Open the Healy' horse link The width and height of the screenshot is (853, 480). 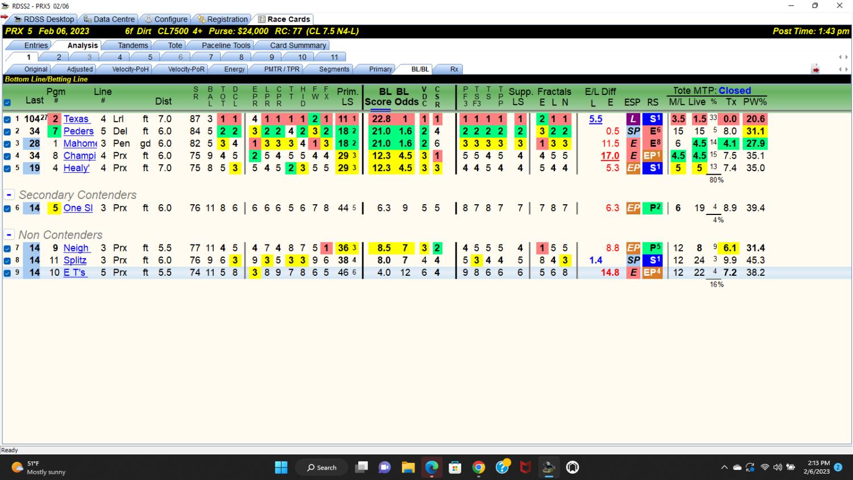(x=76, y=168)
